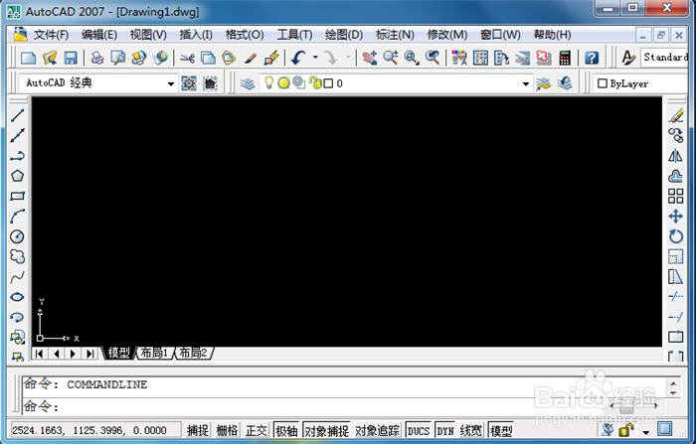Click the Pan realtime hand icon
The width and height of the screenshot is (696, 444).
[369, 58]
